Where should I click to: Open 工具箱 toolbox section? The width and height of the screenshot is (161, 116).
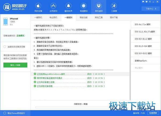114,8
